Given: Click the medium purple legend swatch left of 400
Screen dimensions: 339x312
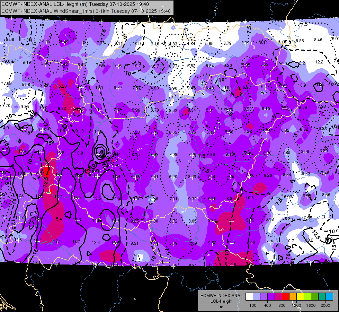Looking at the screenshot, I should coord(264,297).
